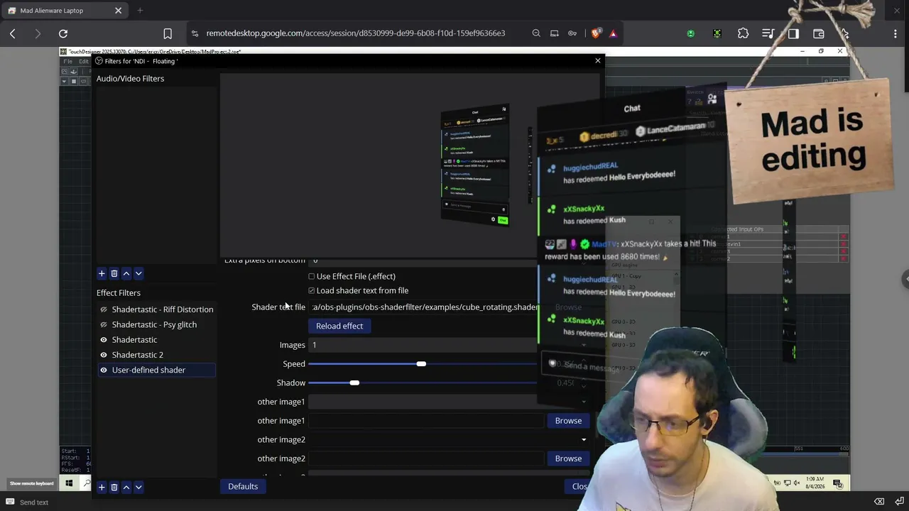This screenshot has height=511, width=909.
Task: Open site information icon in address bar
Action: (x=195, y=33)
